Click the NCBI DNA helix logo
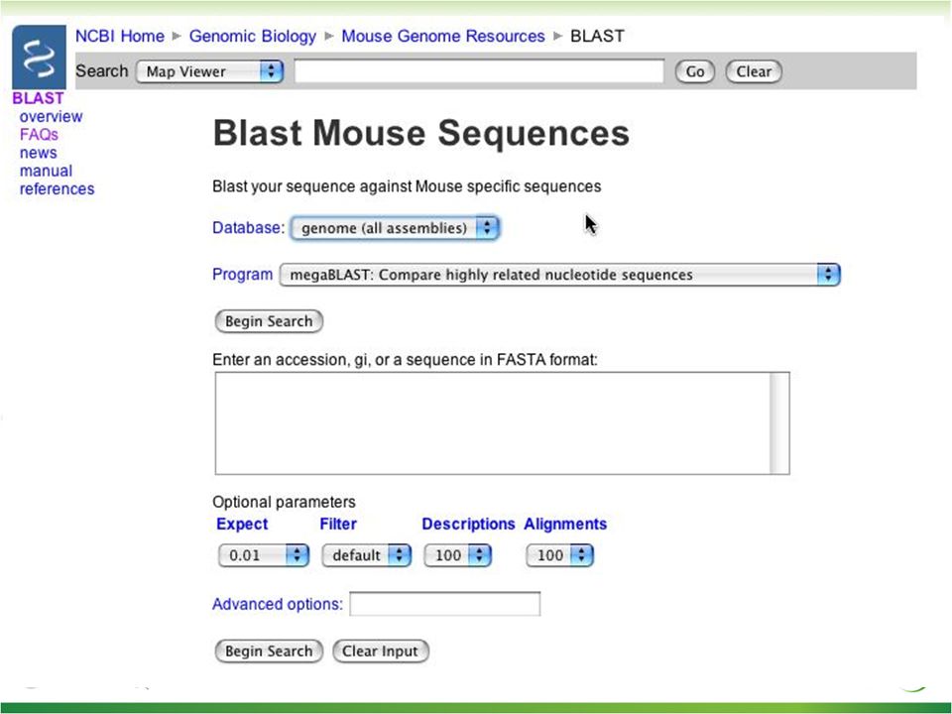Image resolution: width=952 pixels, height=714 pixels. 39,58
